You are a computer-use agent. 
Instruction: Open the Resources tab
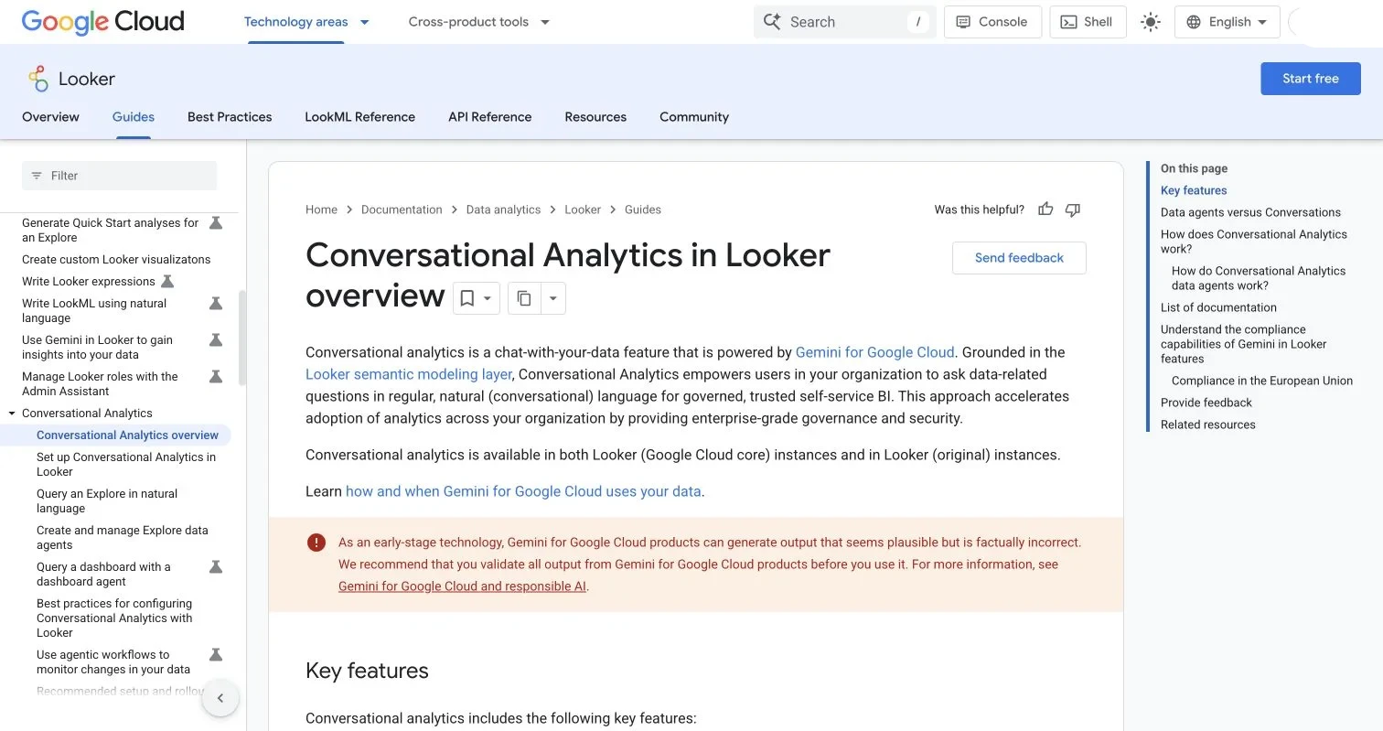point(595,117)
